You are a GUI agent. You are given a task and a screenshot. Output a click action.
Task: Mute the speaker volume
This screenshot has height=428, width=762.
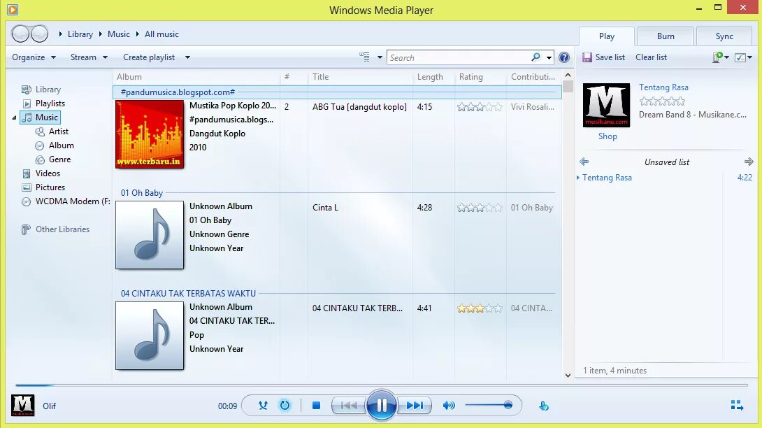pyautogui.click(x=449, y=405)
